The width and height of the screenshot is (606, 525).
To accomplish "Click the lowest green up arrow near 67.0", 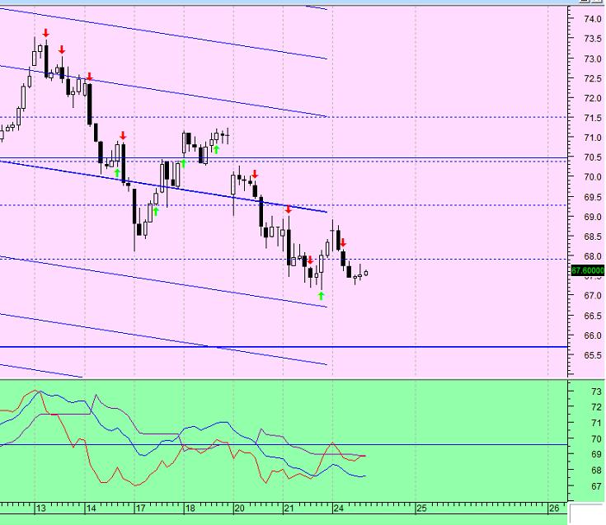I will [x=321, y=294].
